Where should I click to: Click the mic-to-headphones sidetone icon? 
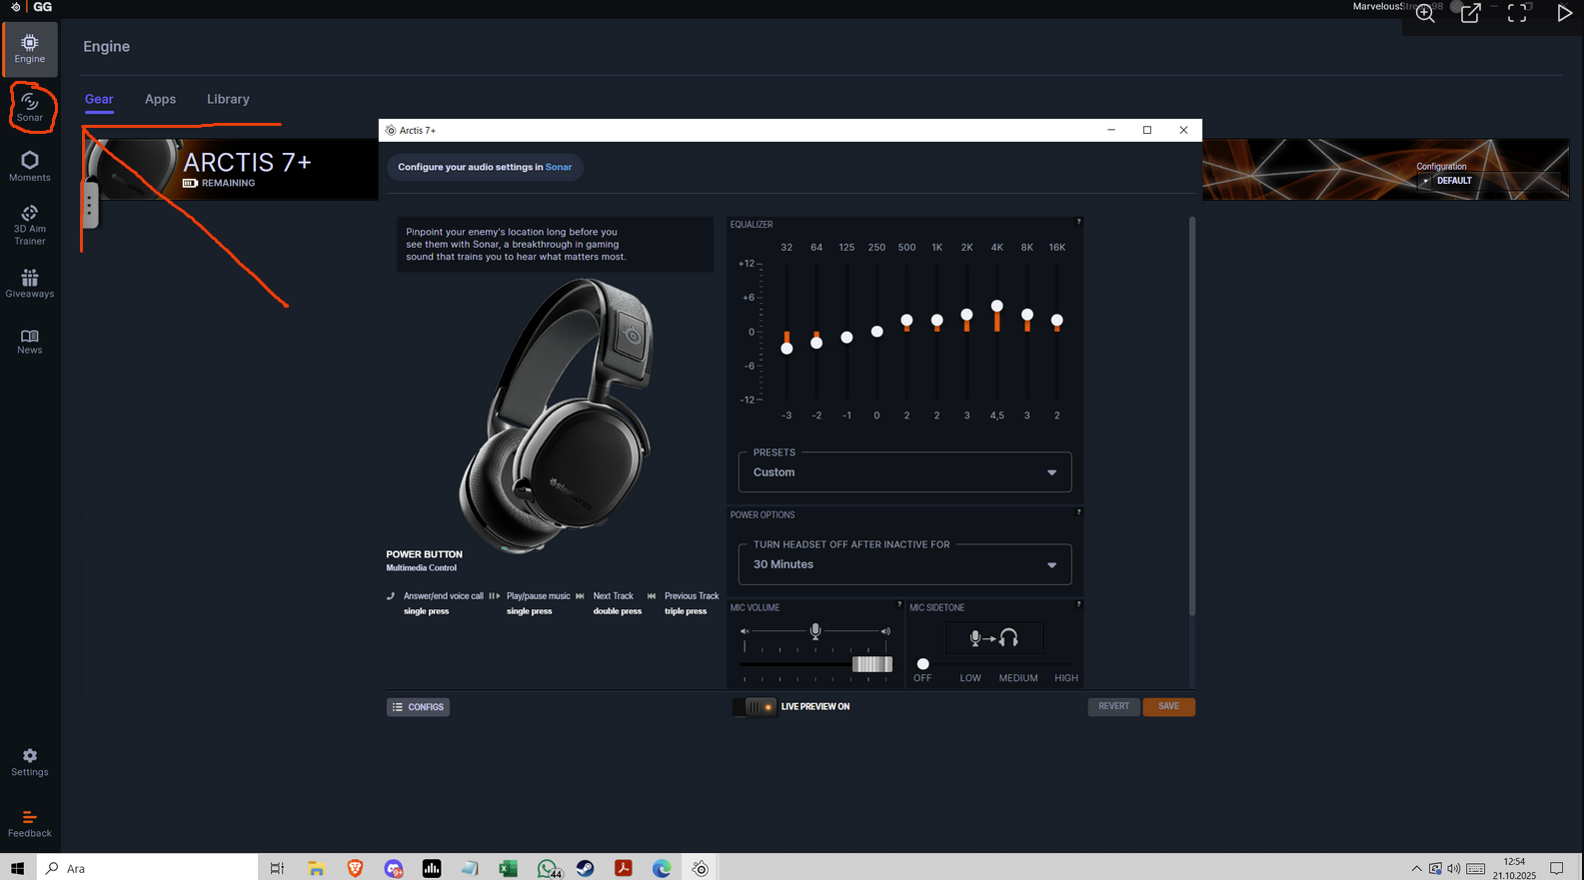993,637
